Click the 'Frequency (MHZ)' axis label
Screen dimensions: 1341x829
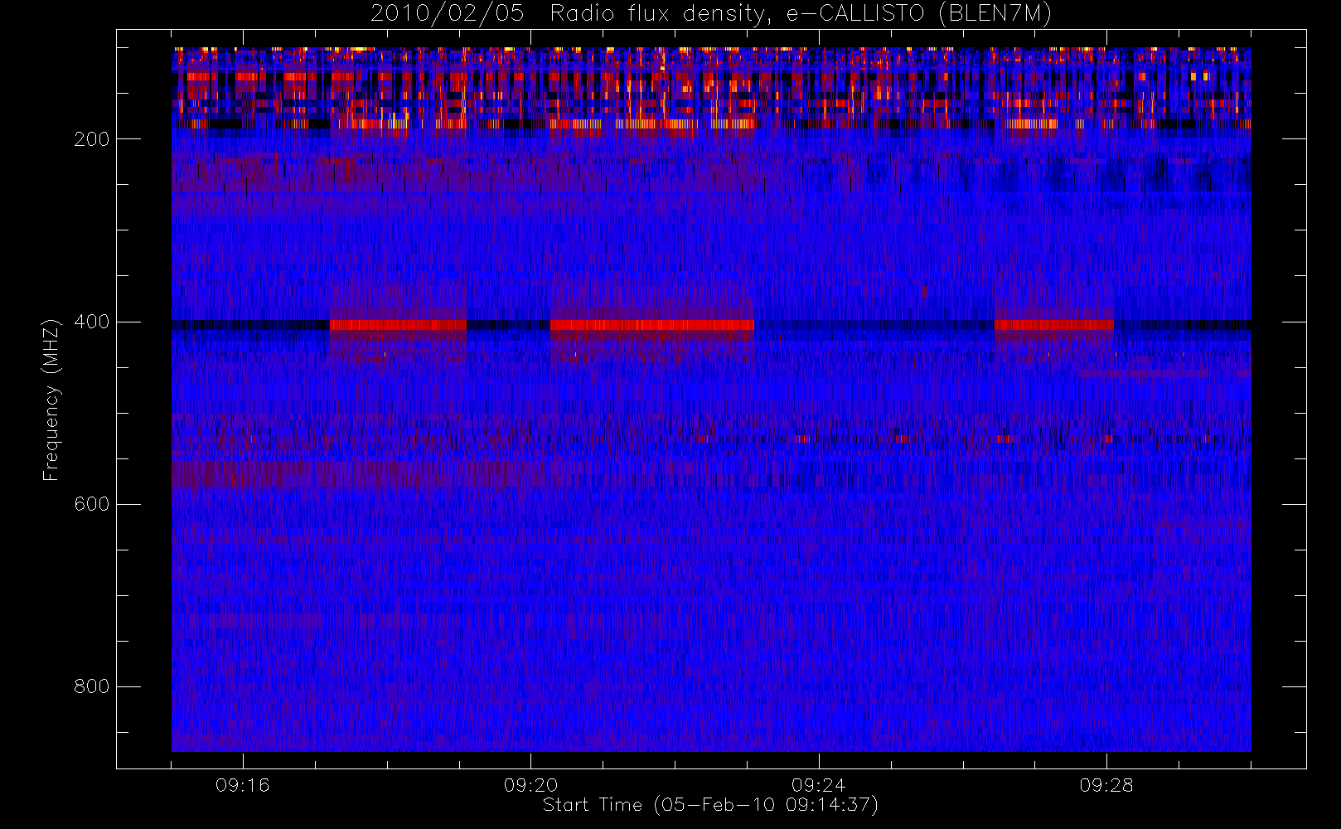click(51, 400)
